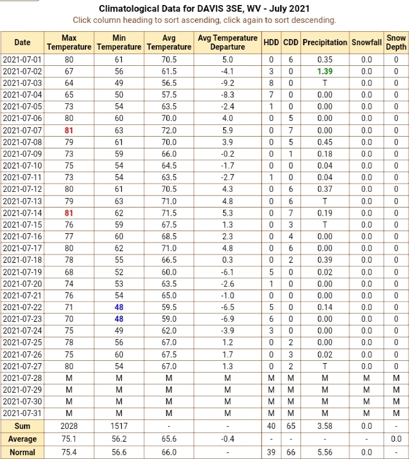This screenshot has height=459, width=409.
Task: Select the date cell 2021-07-24
Action: [22, 331]
